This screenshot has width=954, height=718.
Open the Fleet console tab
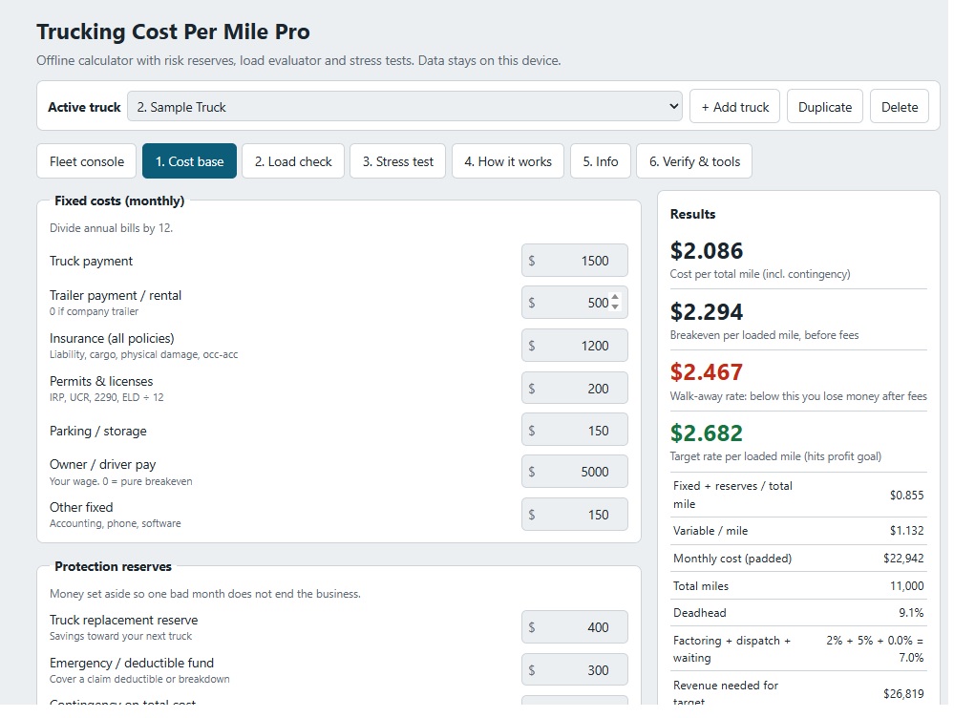point(86,161)
